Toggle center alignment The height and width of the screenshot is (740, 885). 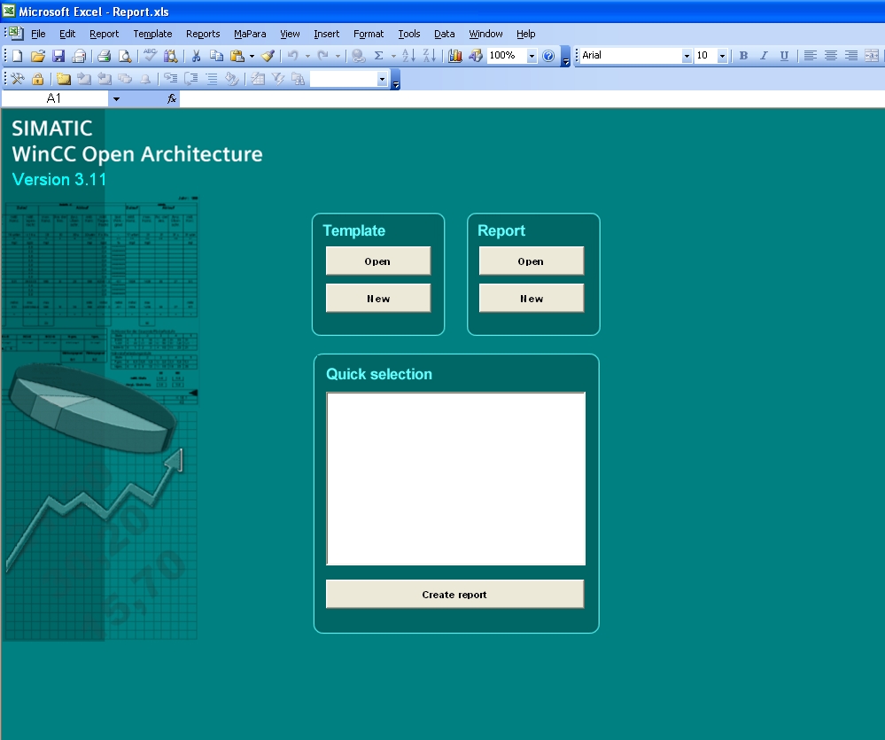click(x=830, y=55)
